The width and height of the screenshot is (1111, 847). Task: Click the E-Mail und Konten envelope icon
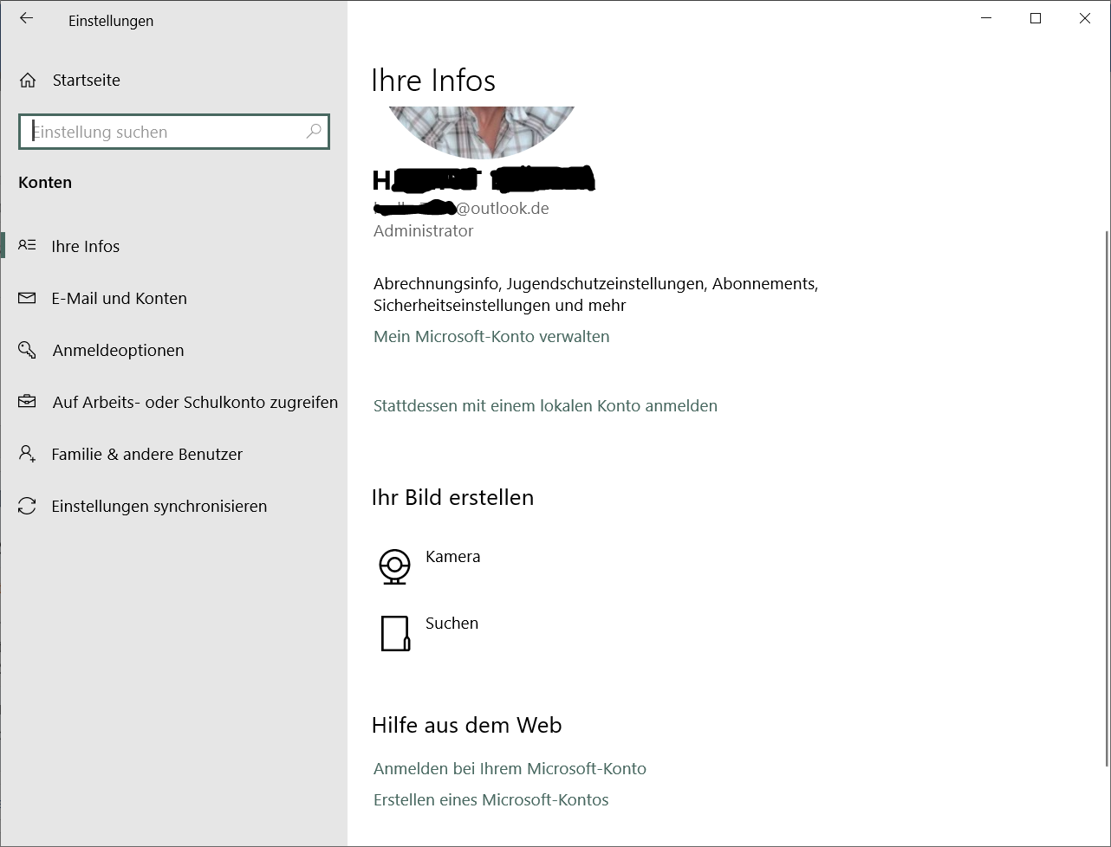(27, 298)
